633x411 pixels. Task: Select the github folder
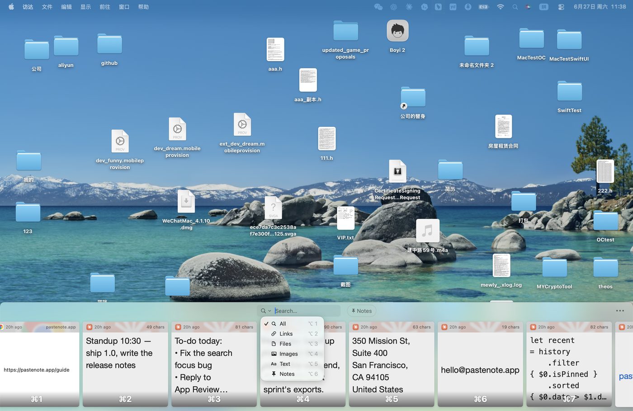tap(109, 44)
